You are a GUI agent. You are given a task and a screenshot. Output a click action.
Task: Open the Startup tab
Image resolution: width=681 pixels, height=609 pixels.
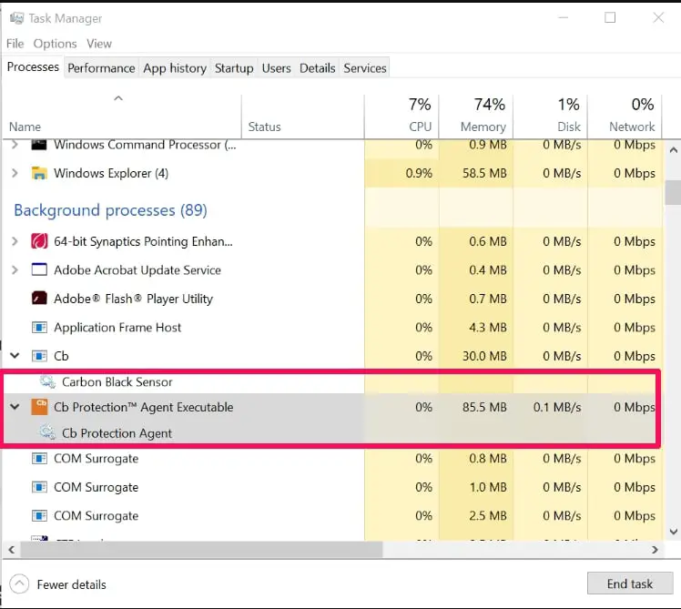pyautogui.click(x=234, y=68)
